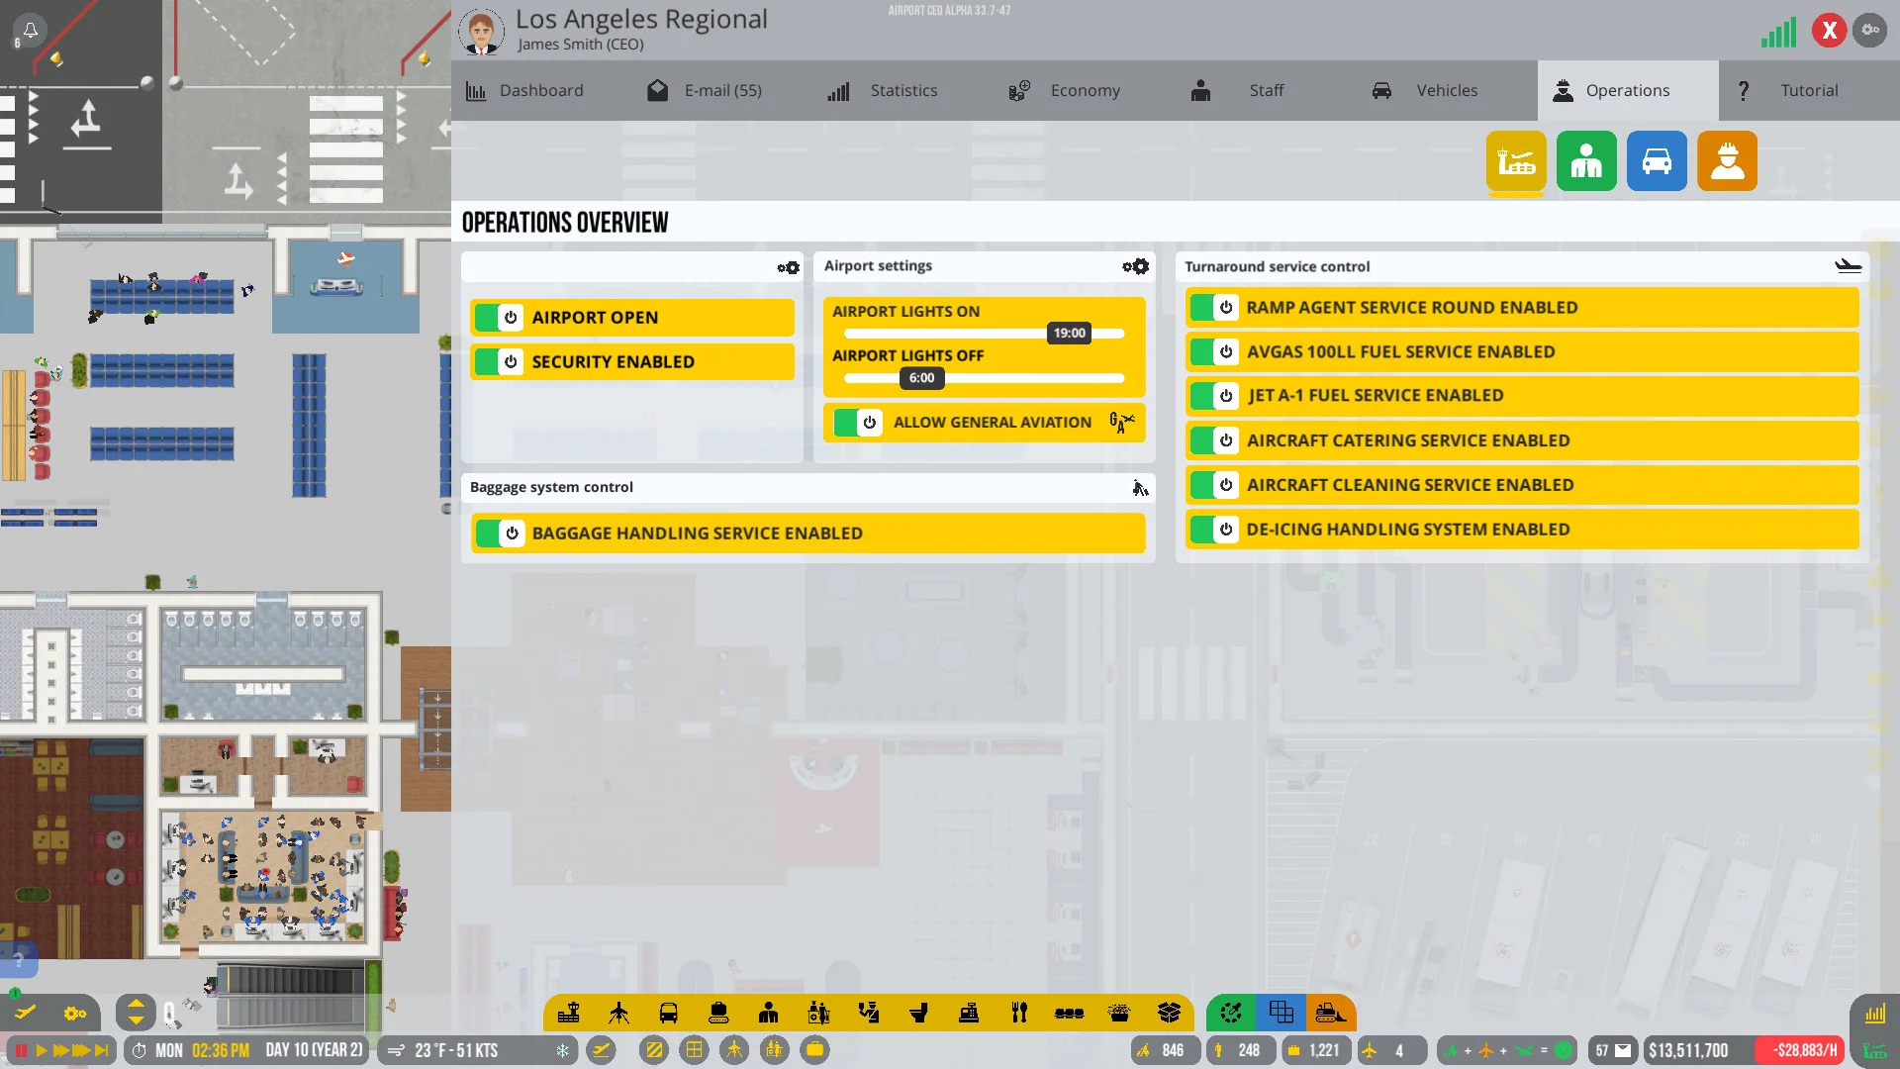Adjust the Airport Lights On 19:00 slider
This screenshot has height=1069, width=1900.
(1069, 334)
